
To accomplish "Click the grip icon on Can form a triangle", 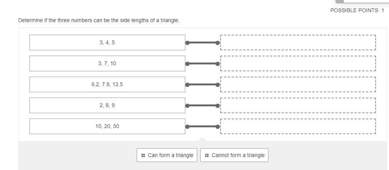I will pyautogui.click(x=143, y=156).
